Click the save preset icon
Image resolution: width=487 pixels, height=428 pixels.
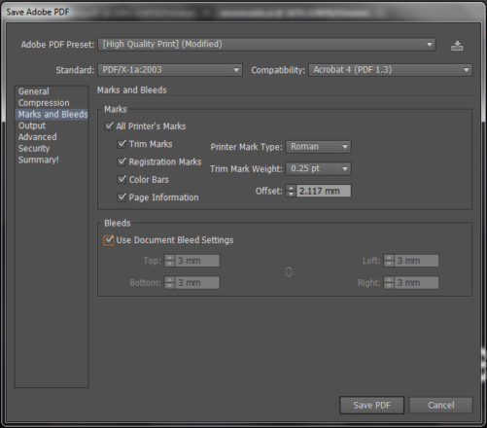tap(457, 46)
